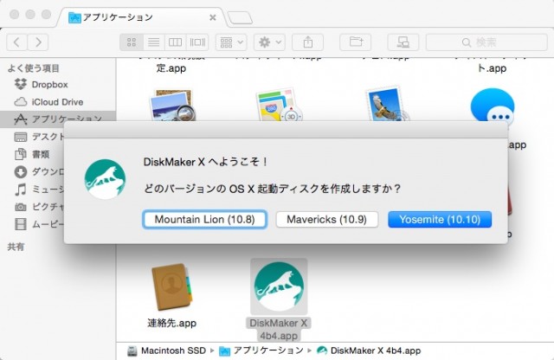Viewport: 554px width, 360px height.
Task: Click アプリケーション in the path bar
Action: 261,350
